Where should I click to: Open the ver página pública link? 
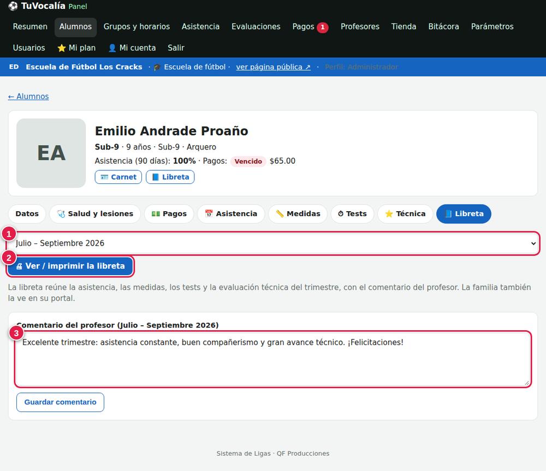click(x=274, y=67)
